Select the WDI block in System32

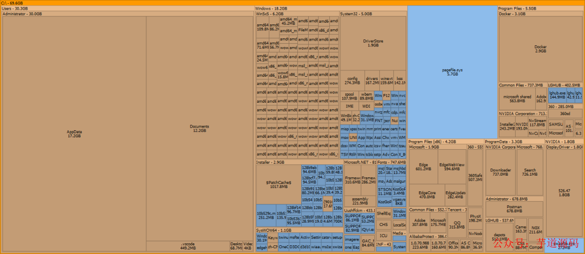[x=366, y=106]
